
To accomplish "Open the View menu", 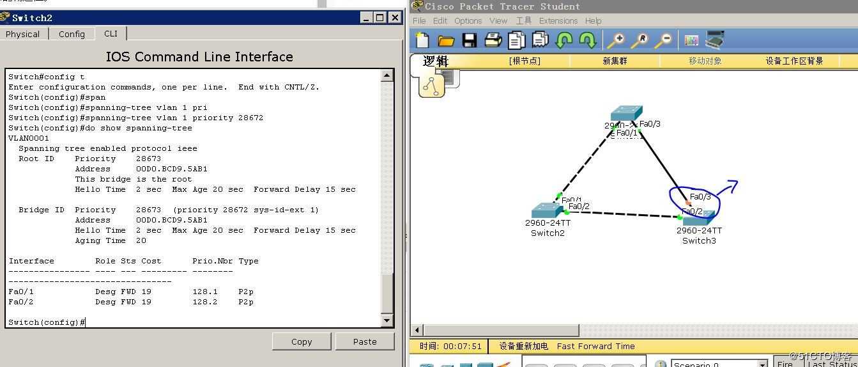I will pos(498,20).
